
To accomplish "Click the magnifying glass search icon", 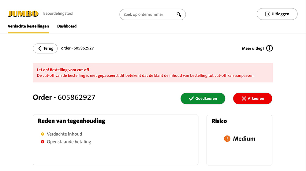I will 179,14.
